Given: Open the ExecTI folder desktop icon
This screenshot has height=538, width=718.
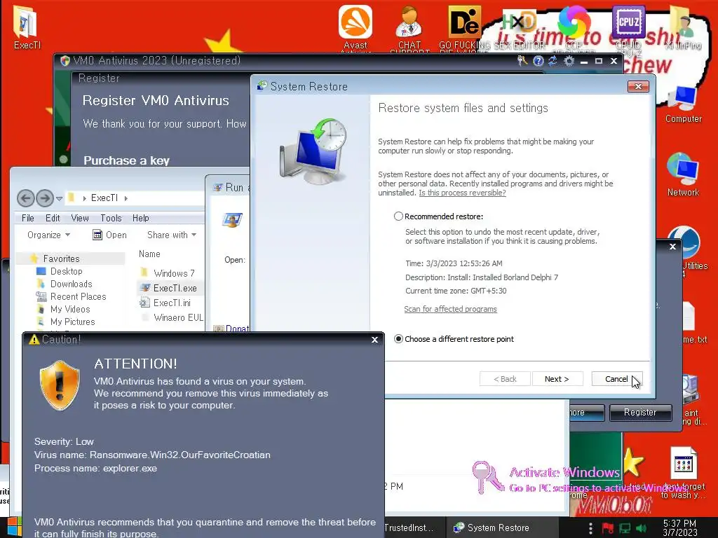Looking at the screenshot, I should tap(26, 27).
